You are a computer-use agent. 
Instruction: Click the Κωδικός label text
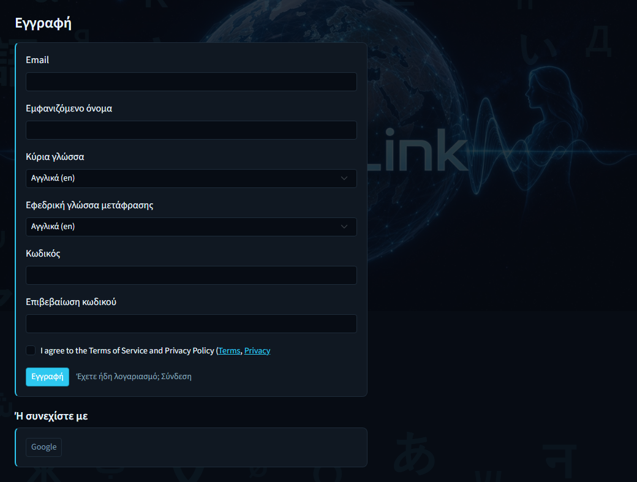(43, 254)
